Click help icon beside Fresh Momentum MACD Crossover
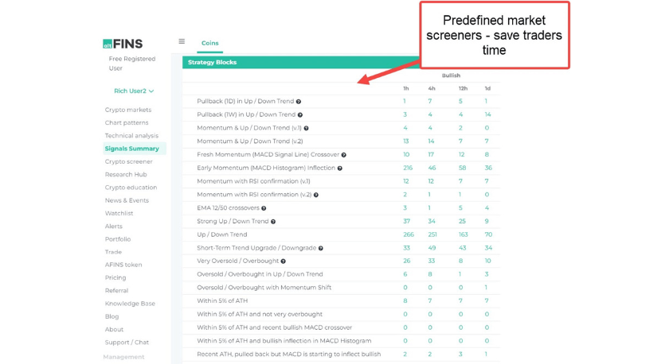Screen dimensions: 669x364 point(344,155)
